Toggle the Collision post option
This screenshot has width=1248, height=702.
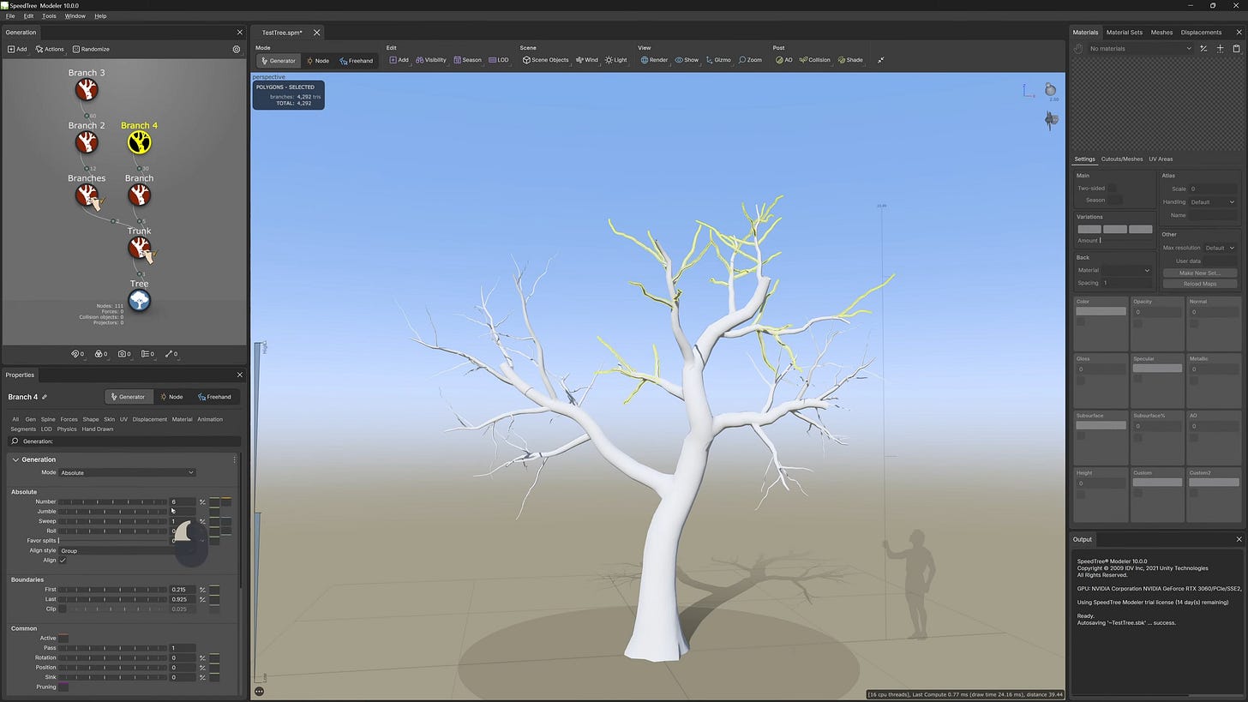[x=814, y=60]
